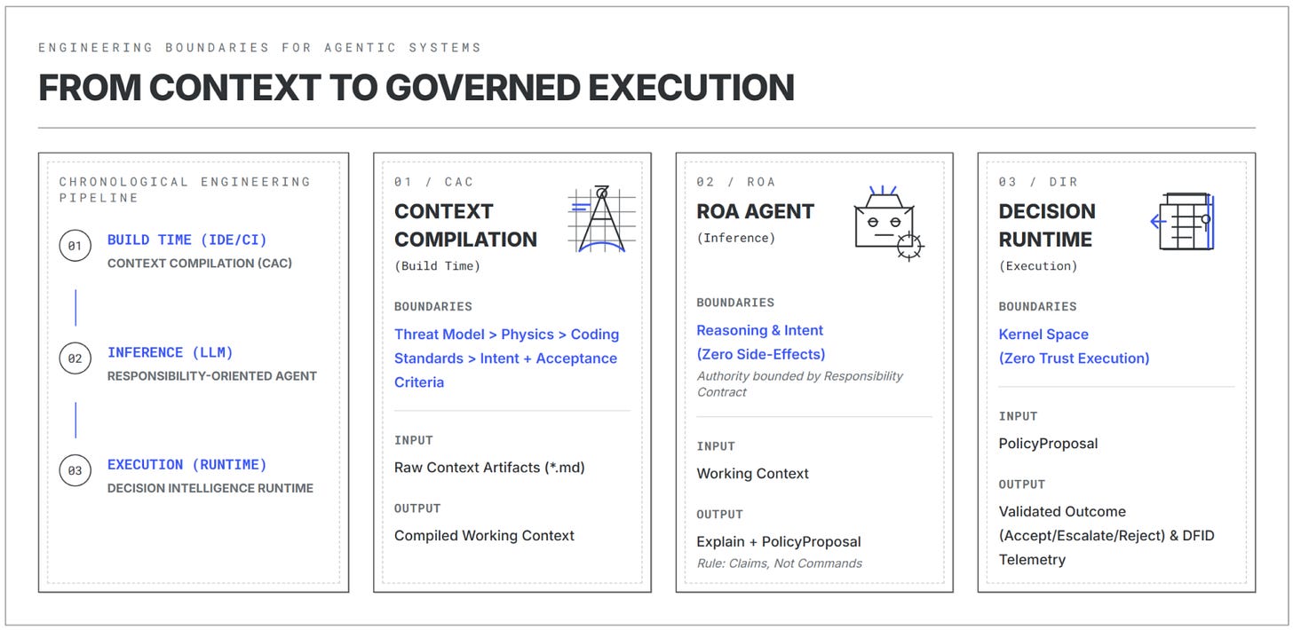Click the Working Context input text
This screenshot has height=630, width=1293.
point(752,474)
